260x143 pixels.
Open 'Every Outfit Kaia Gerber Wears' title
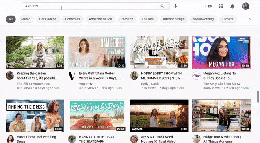coord(100,76)
